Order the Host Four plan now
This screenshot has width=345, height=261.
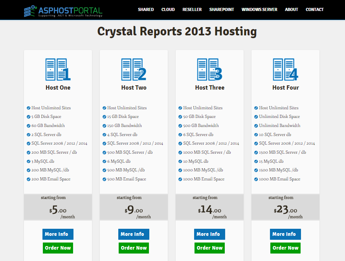coord(285,248)
